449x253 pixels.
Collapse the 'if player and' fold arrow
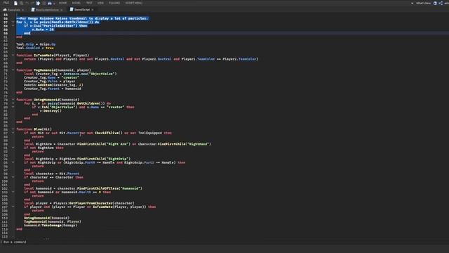point(13,207)
